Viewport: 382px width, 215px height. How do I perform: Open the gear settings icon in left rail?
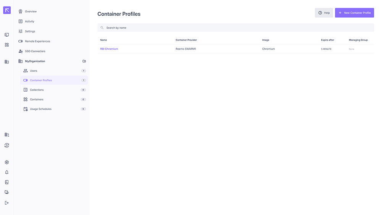7,162
